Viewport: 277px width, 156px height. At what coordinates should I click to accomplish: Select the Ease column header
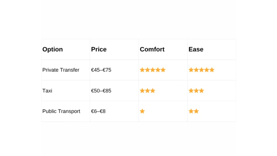tap(196, 49)
